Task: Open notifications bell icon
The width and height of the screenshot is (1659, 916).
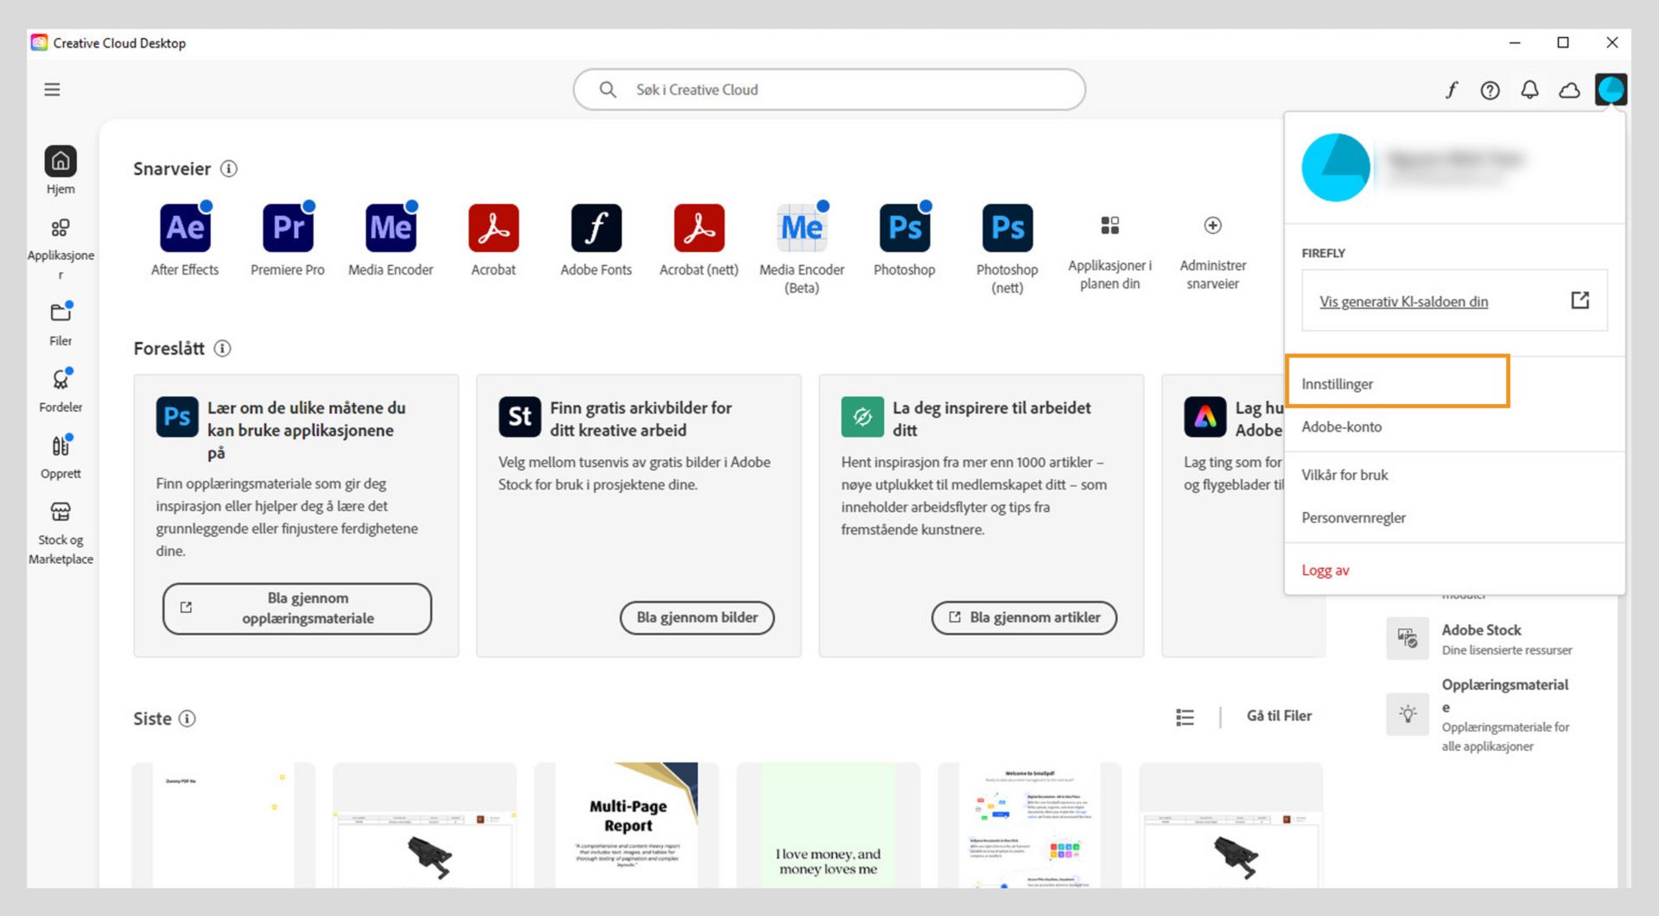Action: [1530, 90]
